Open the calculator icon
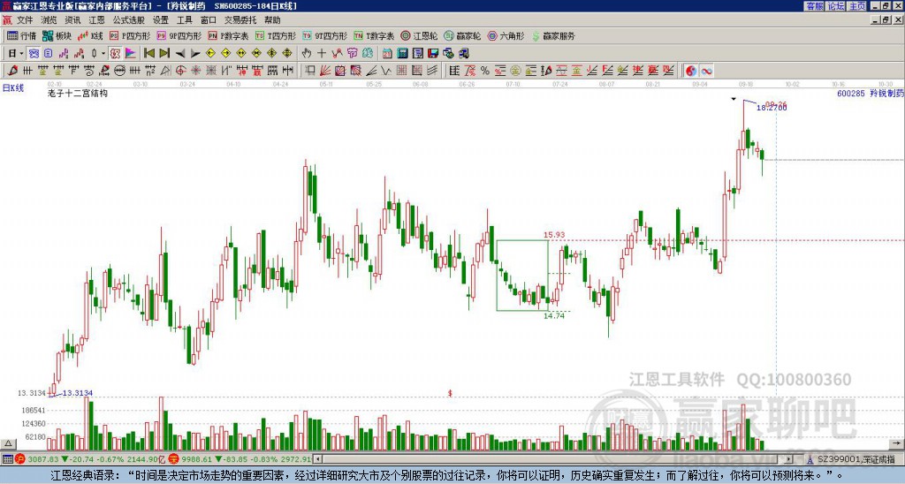The height and width of the screenshot is (484, 905). pos(402,54)
